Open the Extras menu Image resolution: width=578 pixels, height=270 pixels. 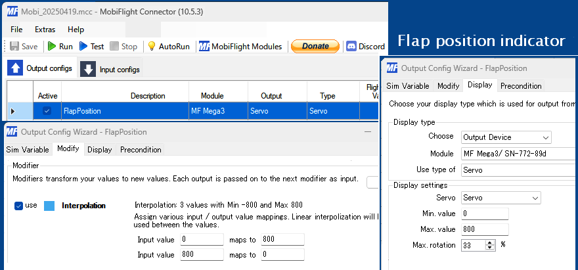point(45,30)
